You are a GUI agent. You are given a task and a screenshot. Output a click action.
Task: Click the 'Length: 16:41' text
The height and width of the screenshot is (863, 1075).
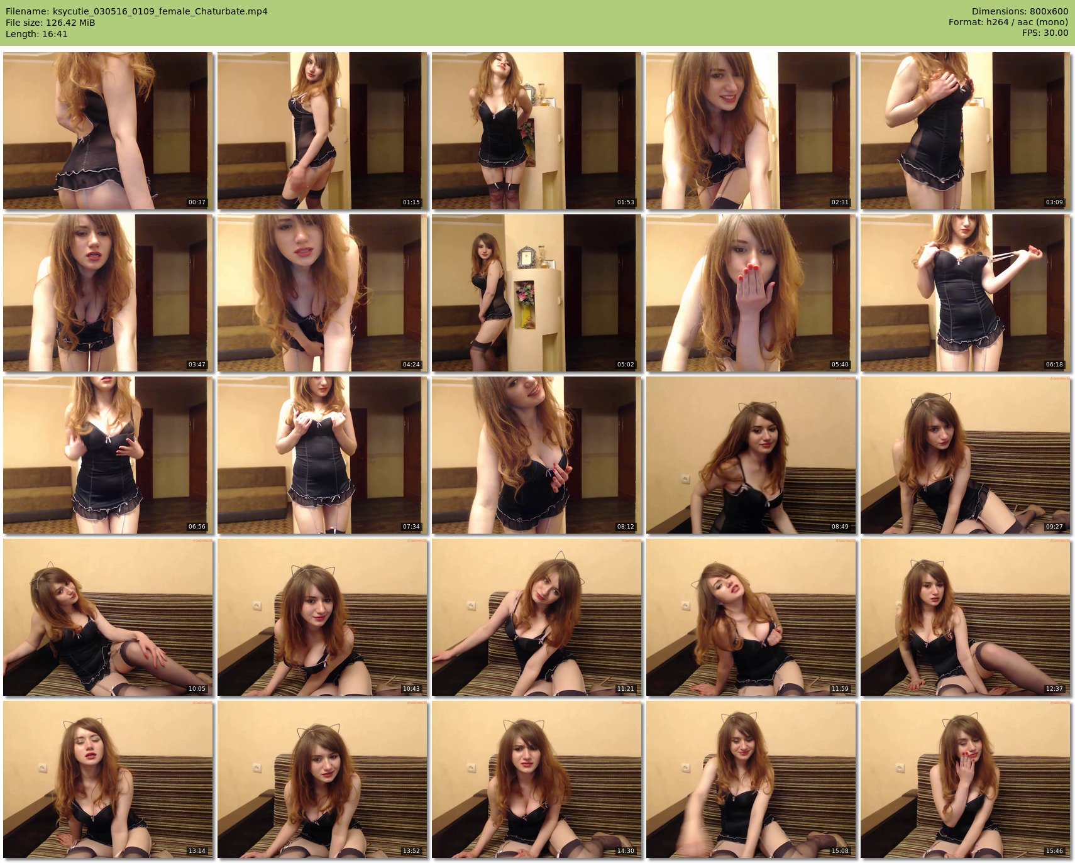pyautogui.click(x=36, y=34)
